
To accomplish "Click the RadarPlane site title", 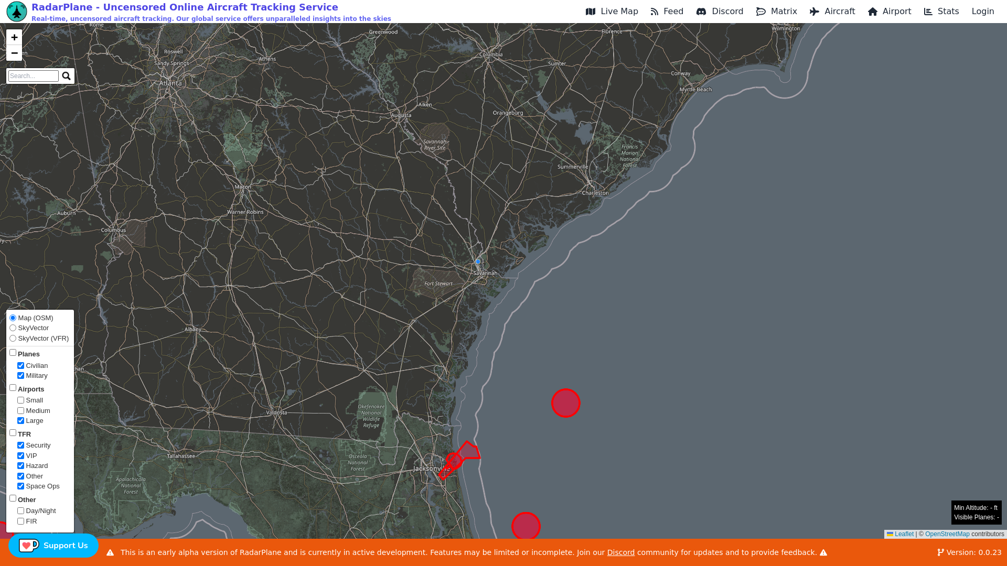I will coord(185,7).
